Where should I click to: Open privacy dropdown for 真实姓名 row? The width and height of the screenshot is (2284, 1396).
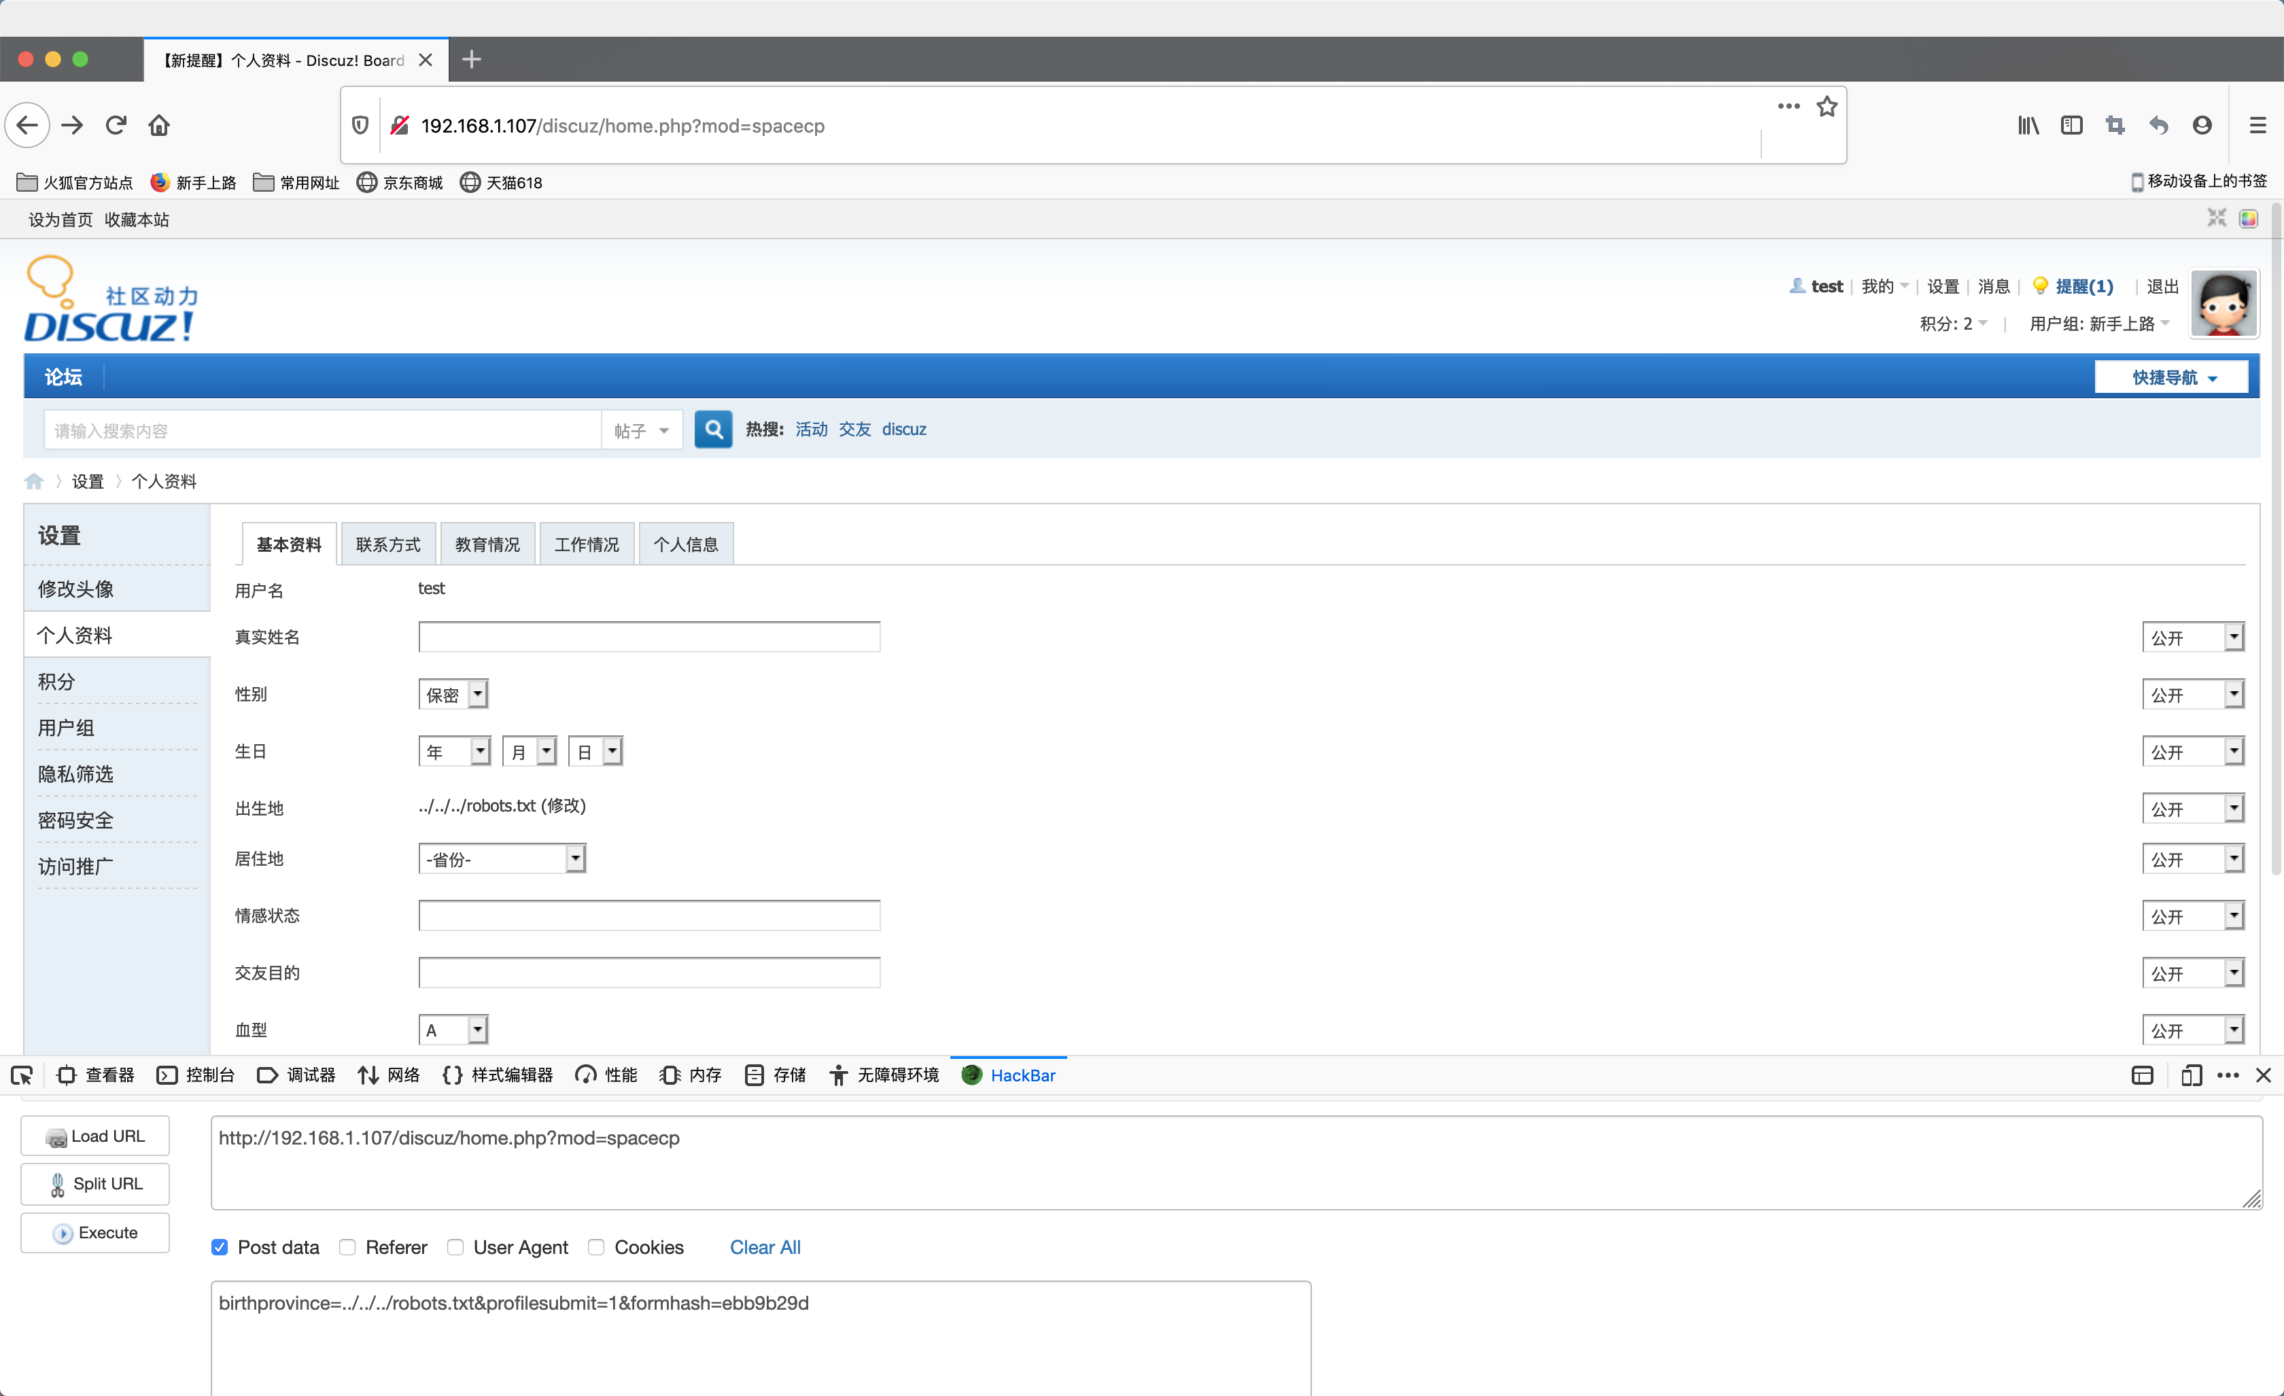(x=2193, y=637)
